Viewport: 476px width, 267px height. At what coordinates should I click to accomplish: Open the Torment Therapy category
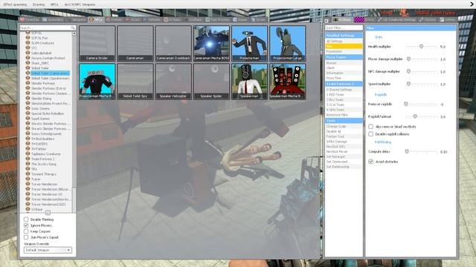point(43,174)
